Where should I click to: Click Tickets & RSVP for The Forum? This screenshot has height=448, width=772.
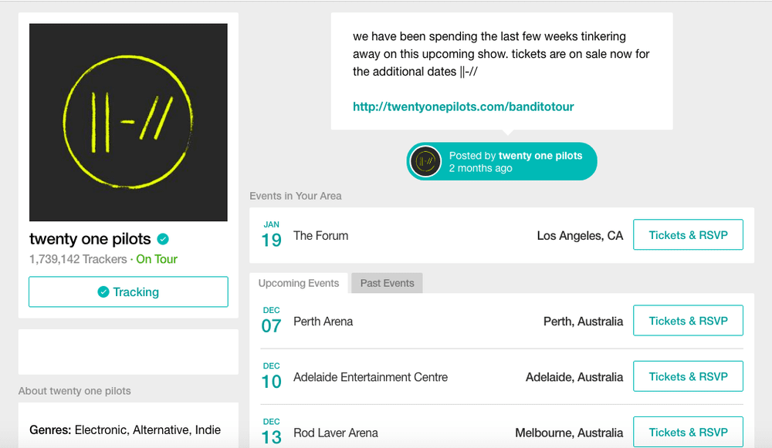pos(688,235)
